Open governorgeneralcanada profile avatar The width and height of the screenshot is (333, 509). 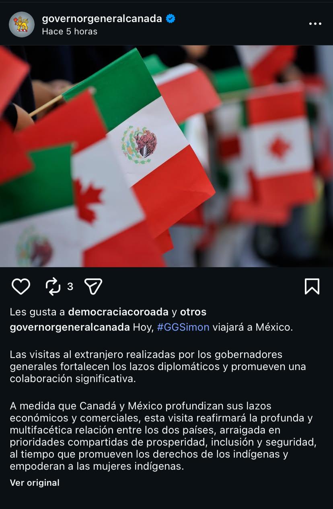22,25
